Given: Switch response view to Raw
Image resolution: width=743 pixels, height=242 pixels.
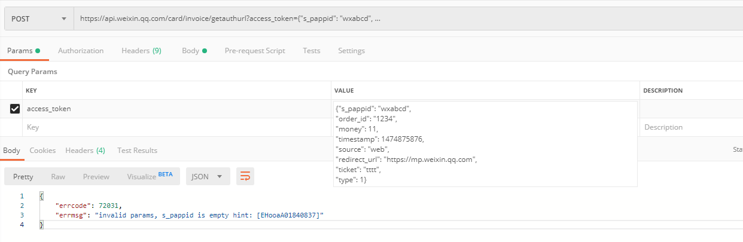Looking at the screenshot, I should coord(58,176).
